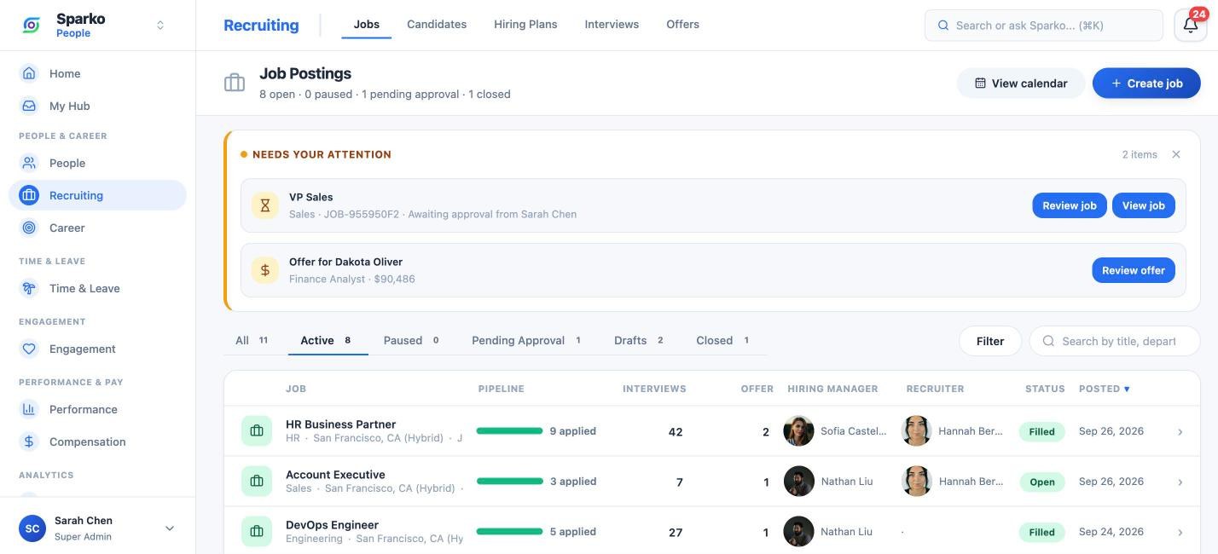Expand the Sparko People workspace switcher
Image resolution: width=1218 pixels, height=554 pixels.
(x=160, y=25)
